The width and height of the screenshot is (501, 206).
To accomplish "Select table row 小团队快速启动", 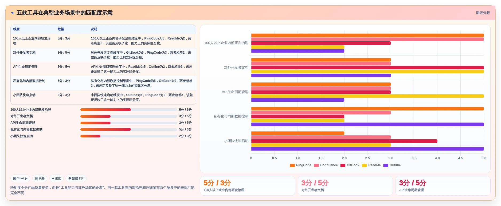I will (x=103, y=97).
